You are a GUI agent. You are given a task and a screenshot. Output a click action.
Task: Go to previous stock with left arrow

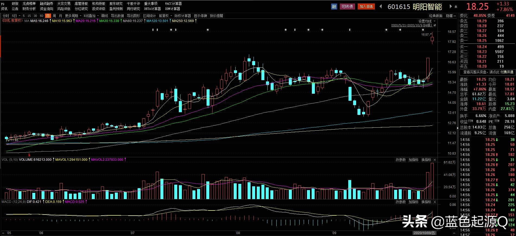pyautogui.click(x=381, y=7)
